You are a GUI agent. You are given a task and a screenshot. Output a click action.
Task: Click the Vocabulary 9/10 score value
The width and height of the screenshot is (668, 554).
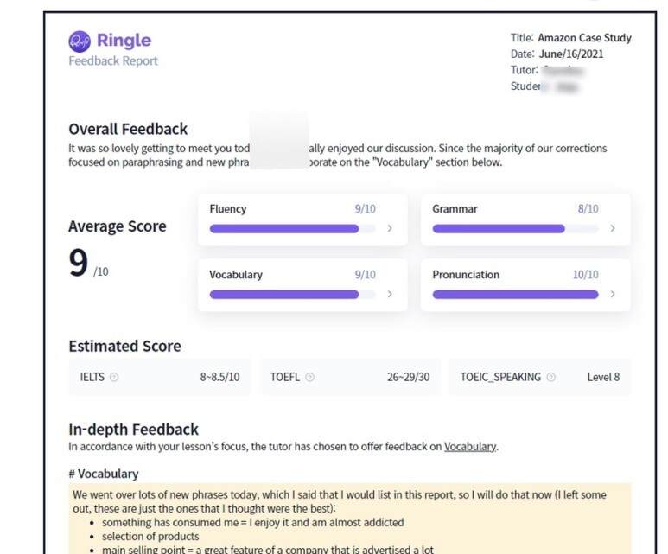pyautogui.click(x=366, y=275)
